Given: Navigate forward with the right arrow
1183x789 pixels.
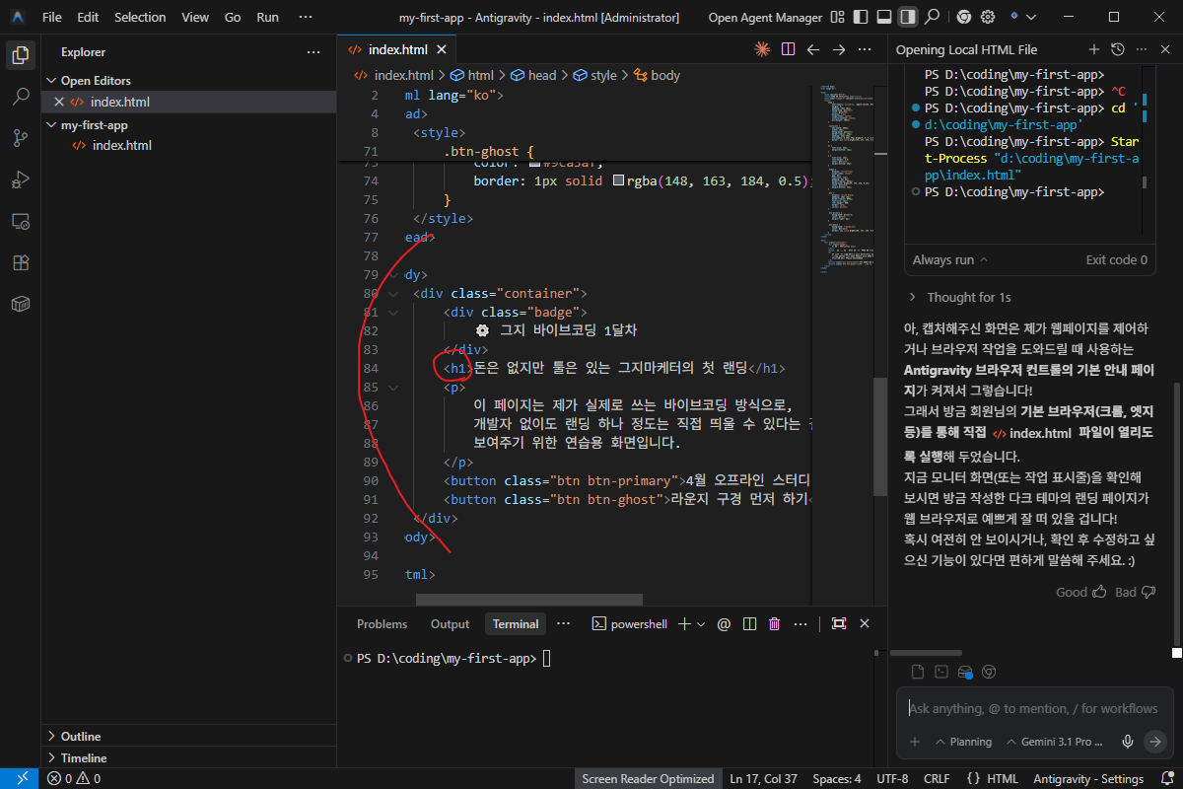Looking at the screenshot, I should pos(839,49).
